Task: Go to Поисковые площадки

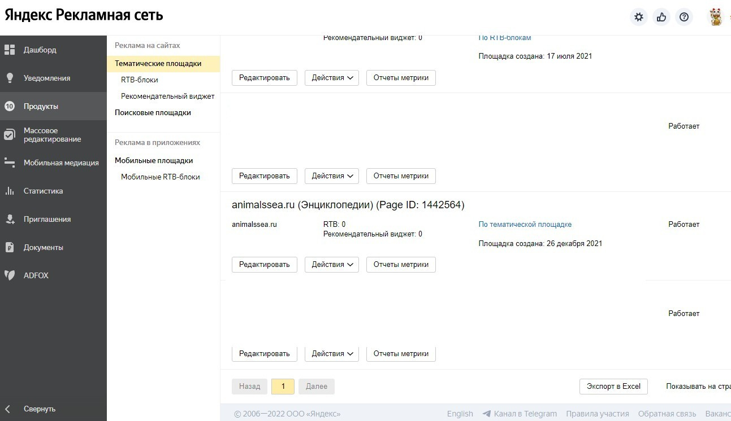Action: pyautogui.click(x=153, y=113)
